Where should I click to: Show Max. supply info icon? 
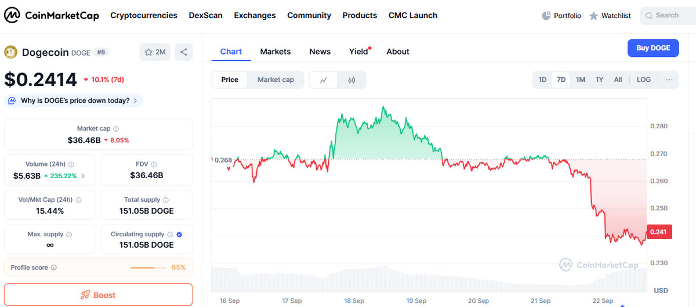click(x=69, y=234)
